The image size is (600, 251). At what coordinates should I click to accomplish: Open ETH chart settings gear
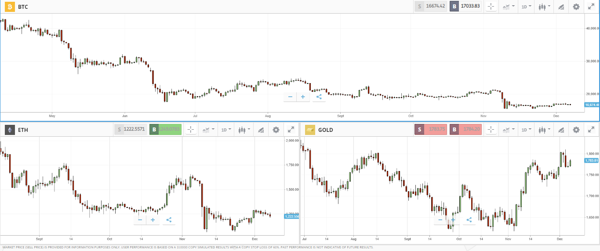276,130
